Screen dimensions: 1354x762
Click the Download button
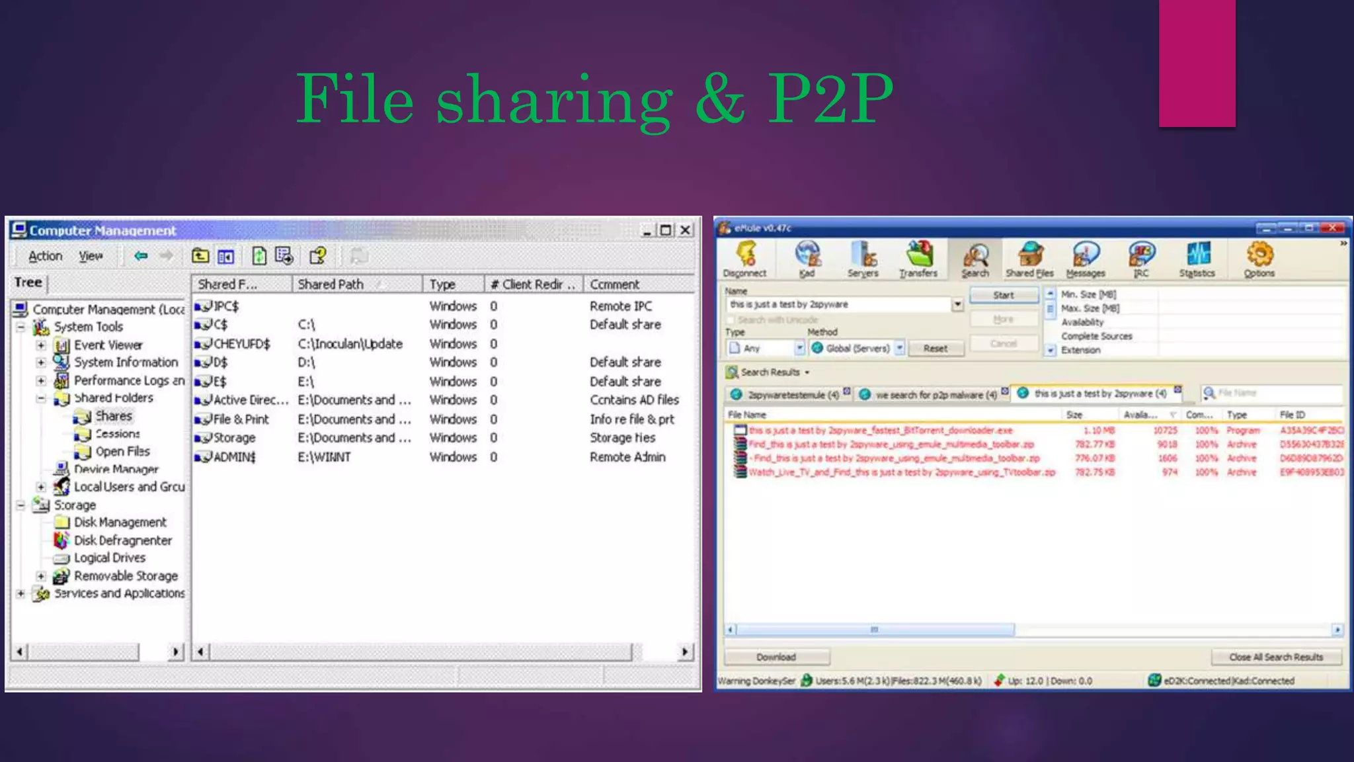pos(776,657)
